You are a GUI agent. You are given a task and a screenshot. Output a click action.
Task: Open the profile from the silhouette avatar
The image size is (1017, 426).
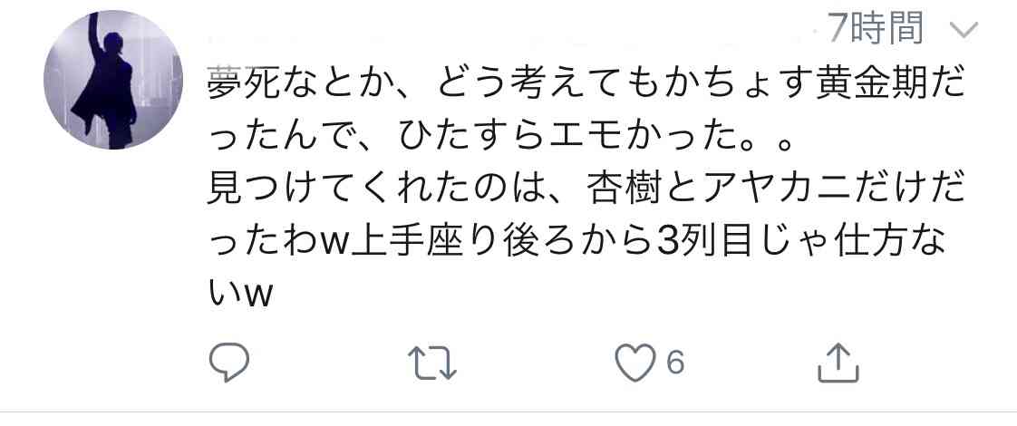tap(113, 81)
